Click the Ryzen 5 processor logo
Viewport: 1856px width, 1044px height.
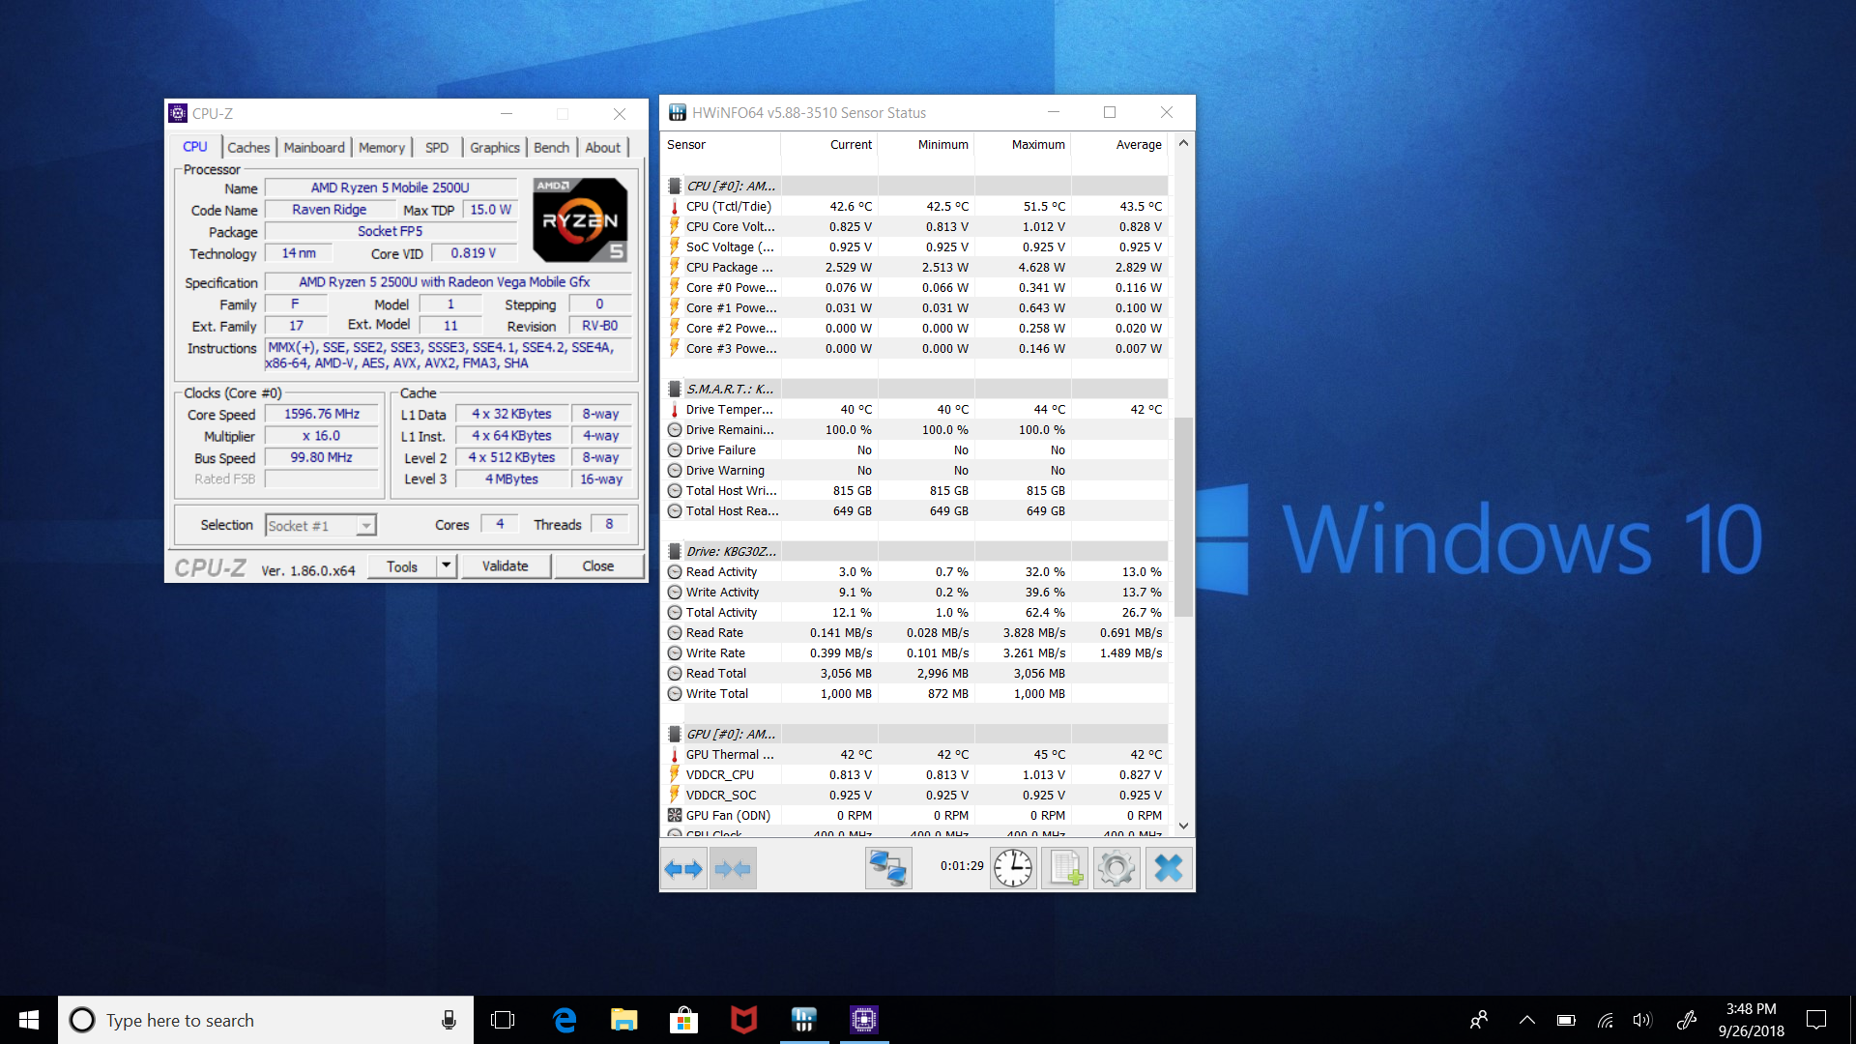(580, 220)
